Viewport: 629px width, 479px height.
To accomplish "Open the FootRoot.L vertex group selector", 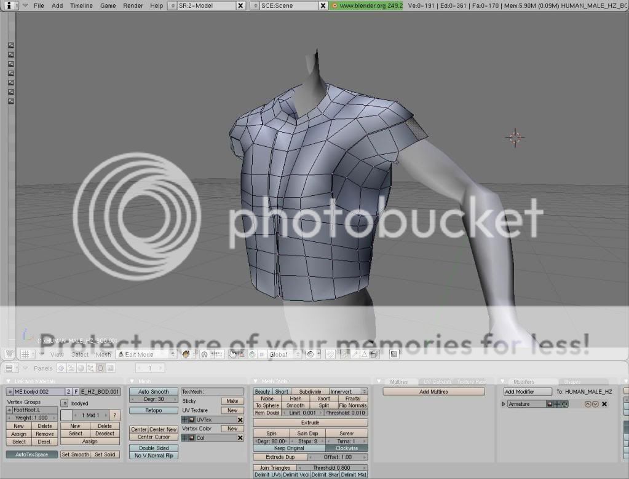I will coord(9,410).
